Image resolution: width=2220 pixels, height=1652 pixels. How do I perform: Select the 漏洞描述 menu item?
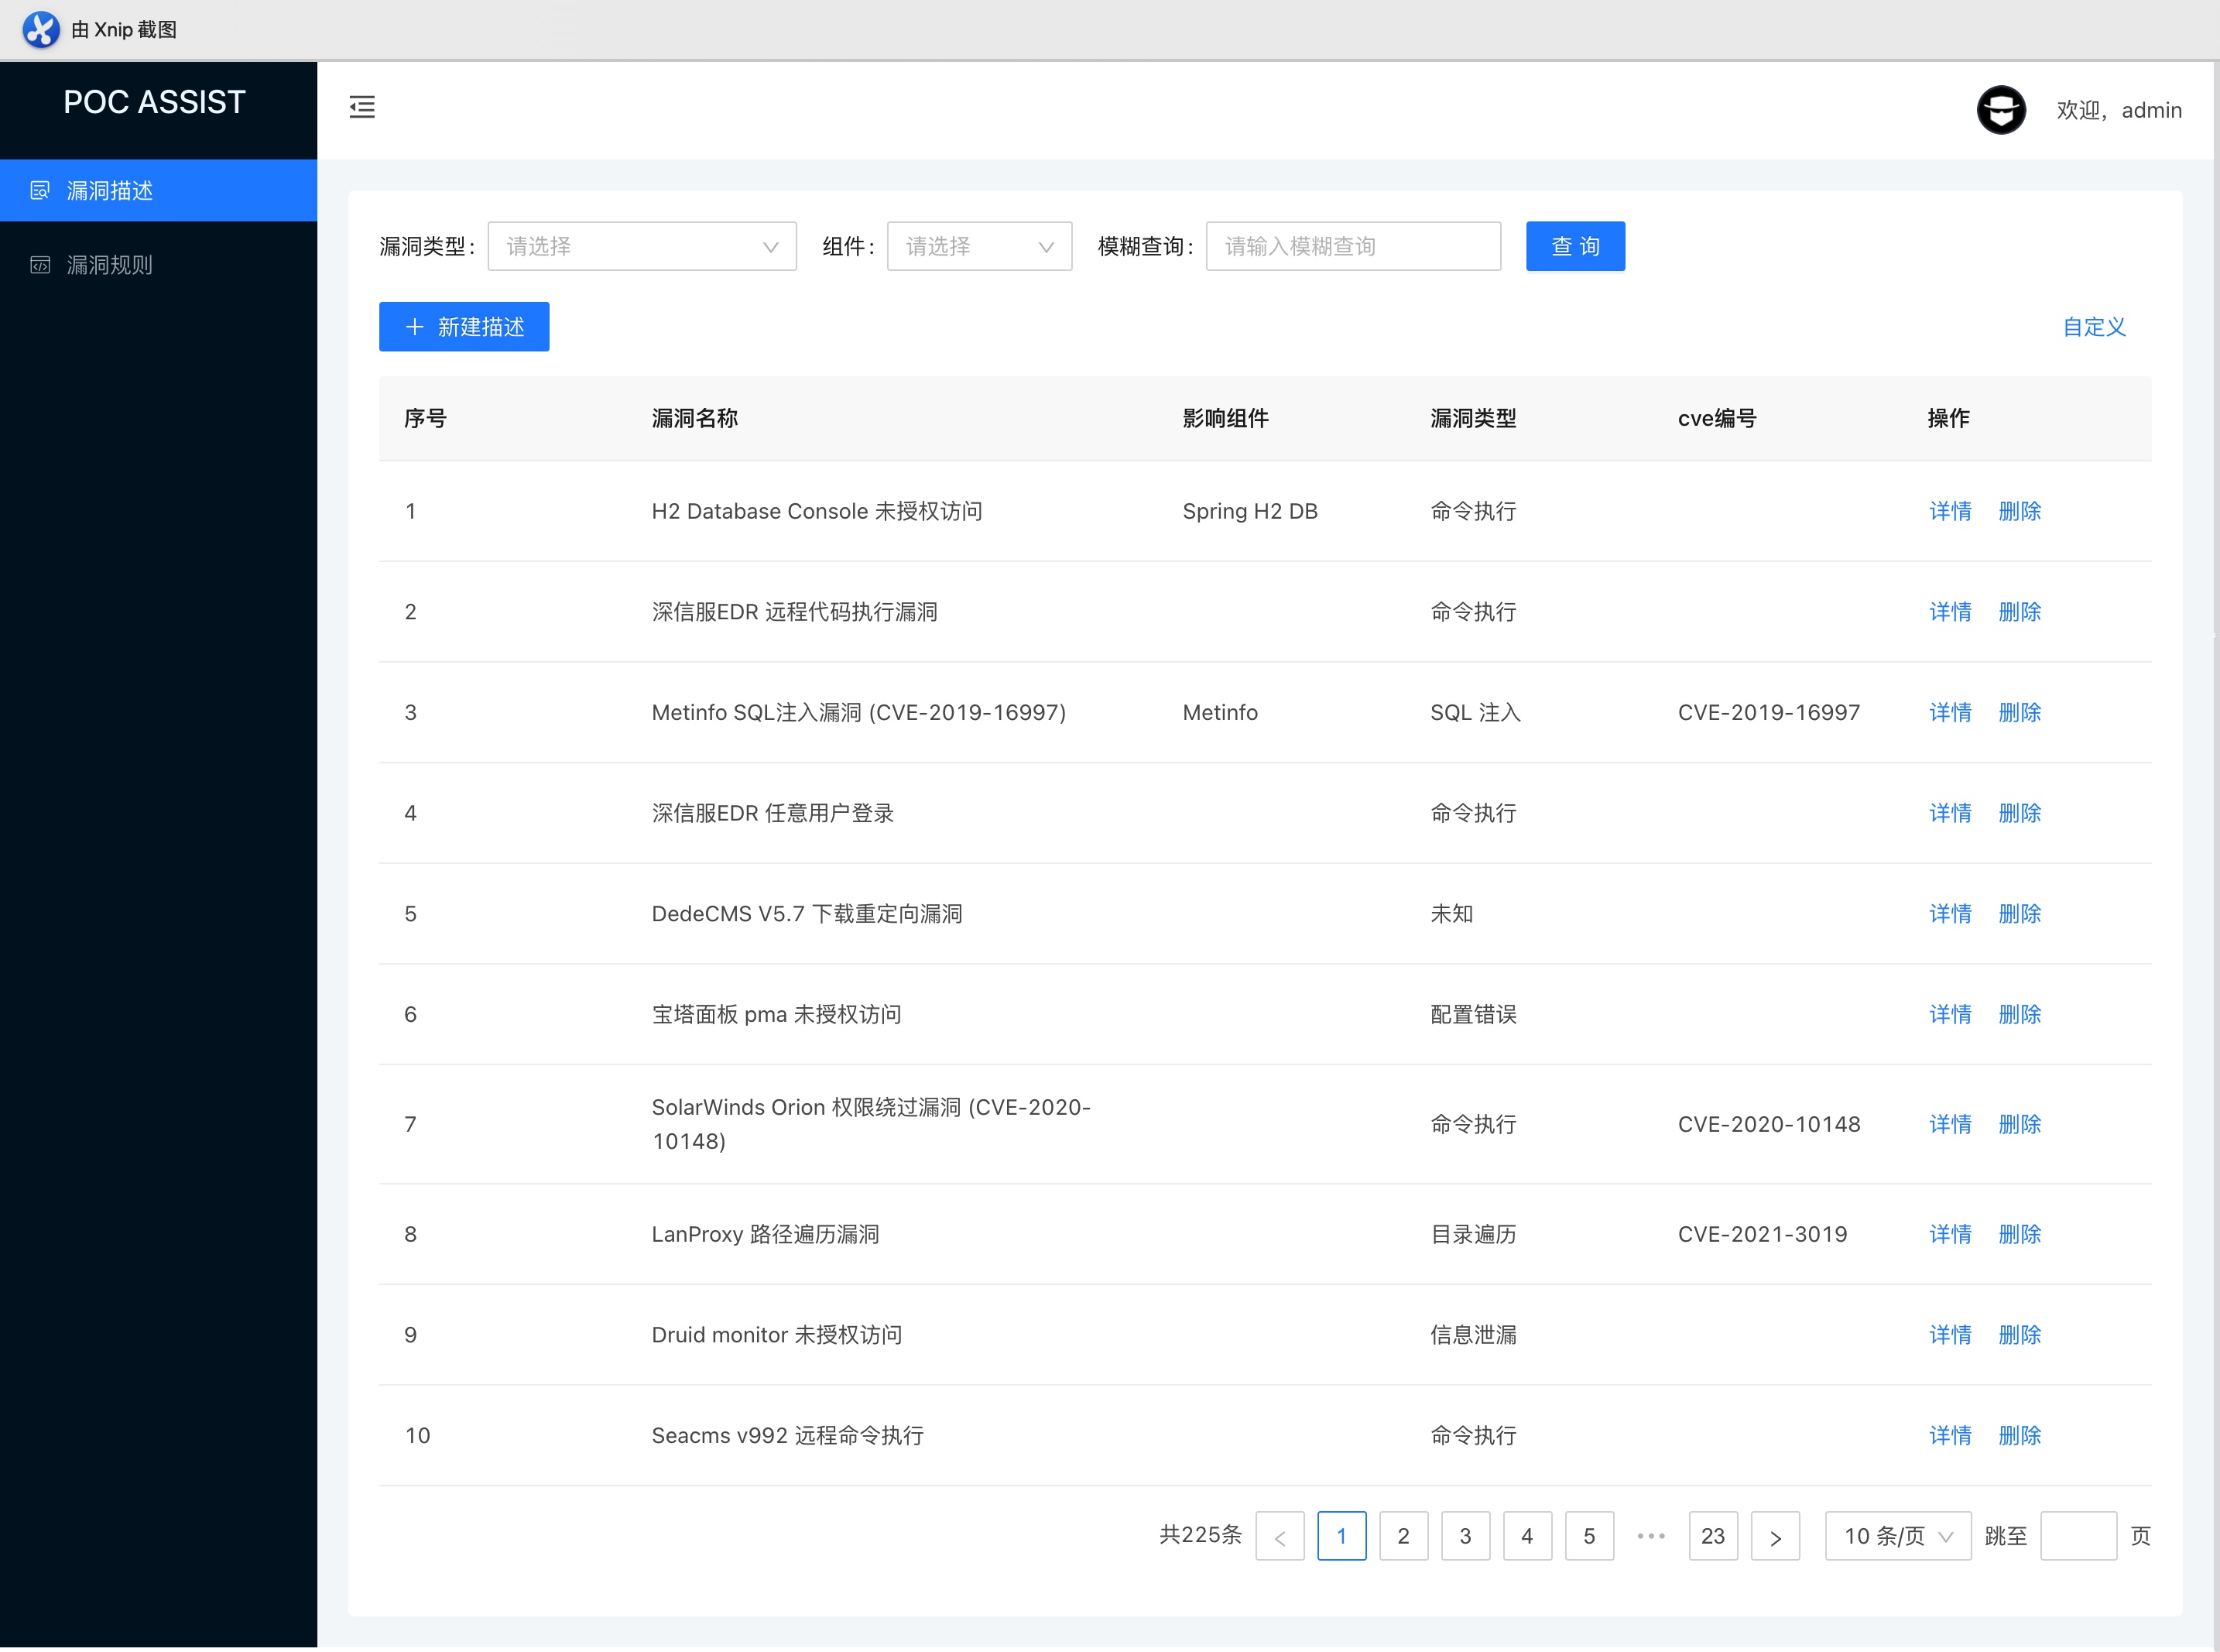[110, 190]
